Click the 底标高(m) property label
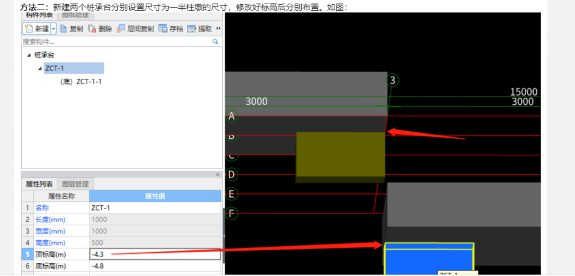575x276 pixels. (51, 266)
